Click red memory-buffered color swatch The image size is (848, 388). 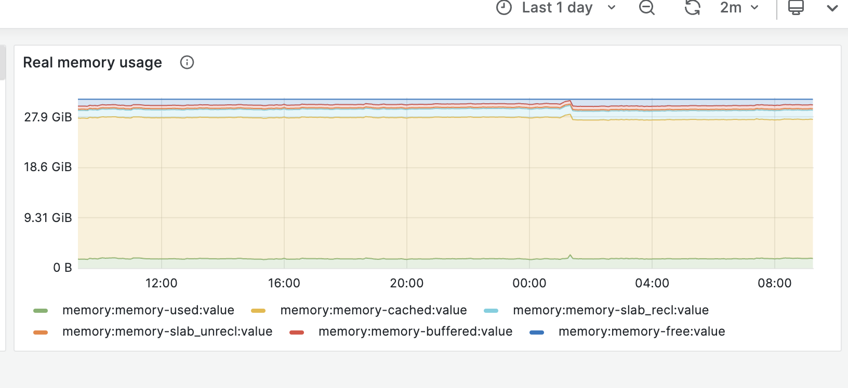click(x=297, y=332)
